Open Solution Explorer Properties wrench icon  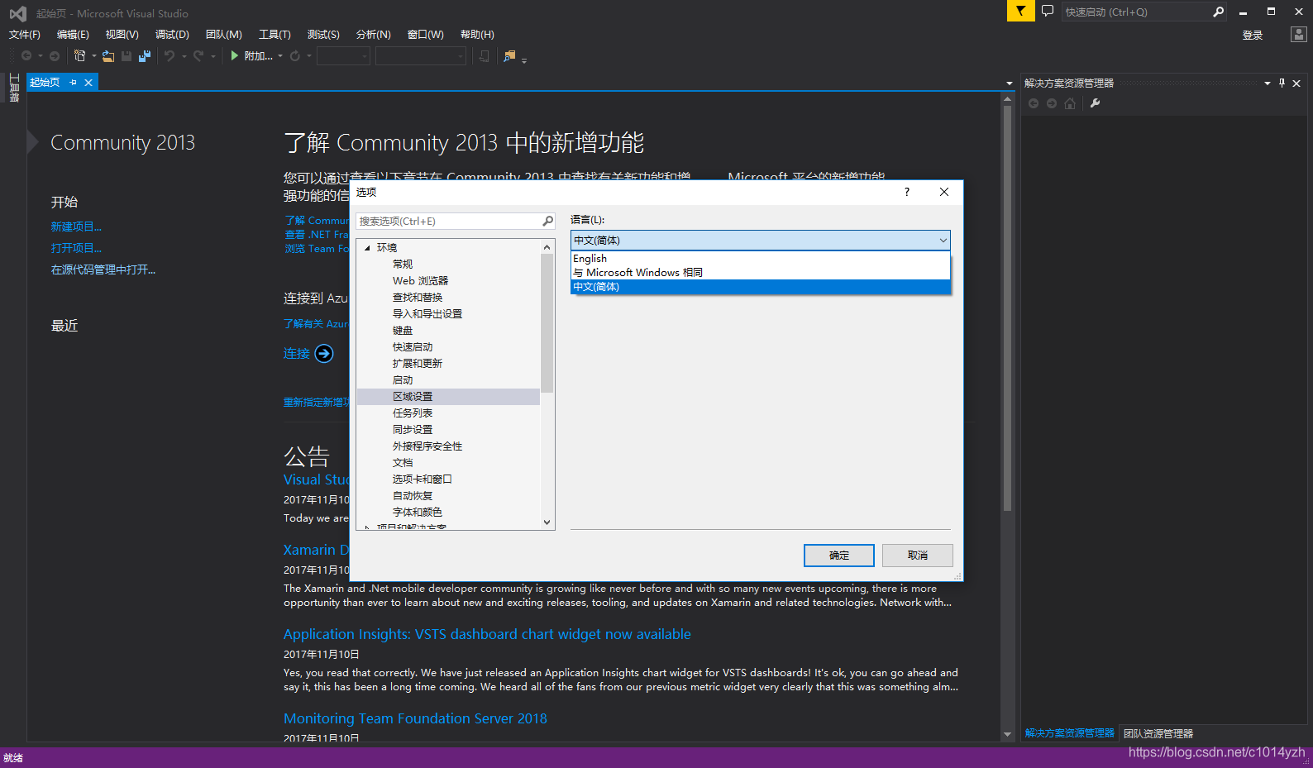click(1096, 103)
